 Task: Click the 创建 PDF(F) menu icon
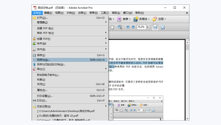[34, 39]
